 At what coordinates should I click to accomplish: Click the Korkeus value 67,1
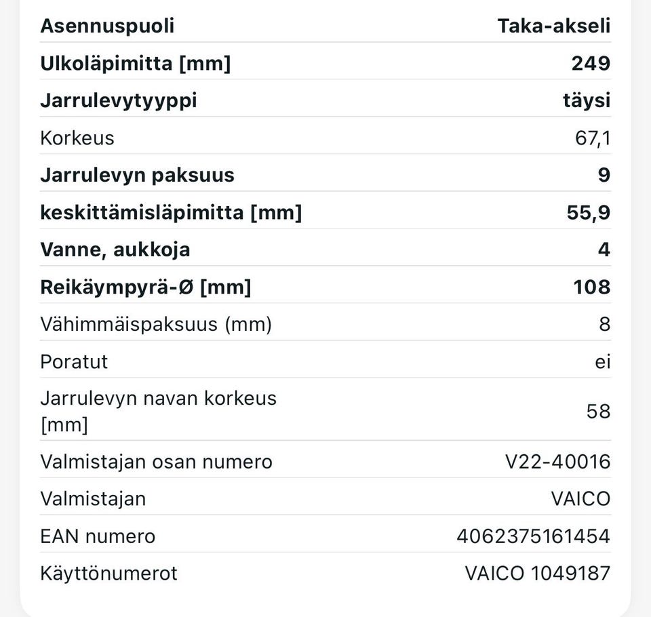tap(592, 138)
